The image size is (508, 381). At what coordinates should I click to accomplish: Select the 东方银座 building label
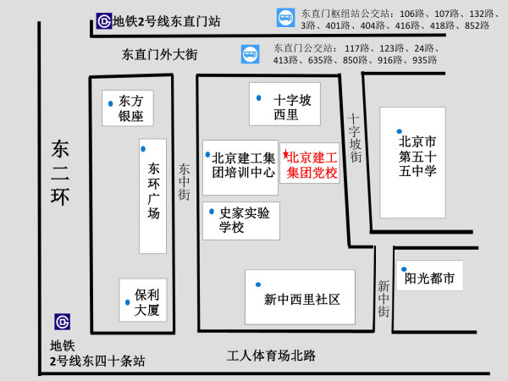(x=130, y=108)
